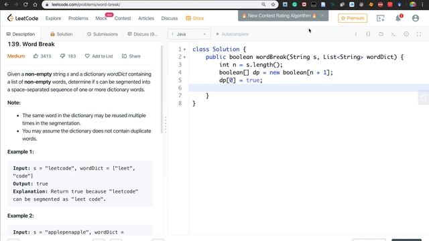Bookmark this page with the star

[x=273, y=5]
